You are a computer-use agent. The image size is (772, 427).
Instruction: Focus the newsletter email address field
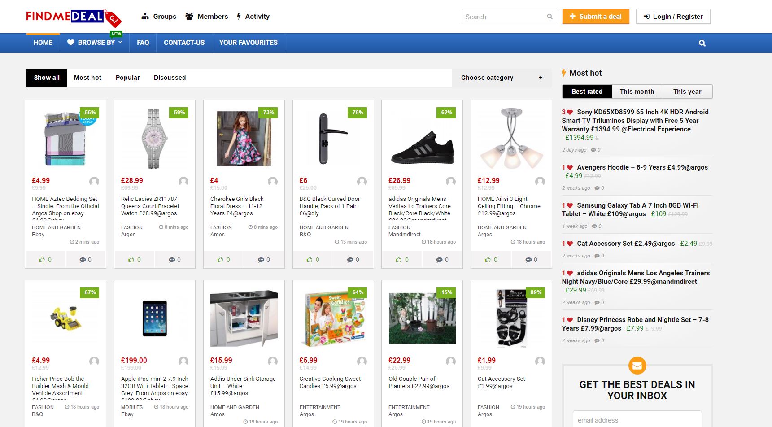(x=637, y=420)
